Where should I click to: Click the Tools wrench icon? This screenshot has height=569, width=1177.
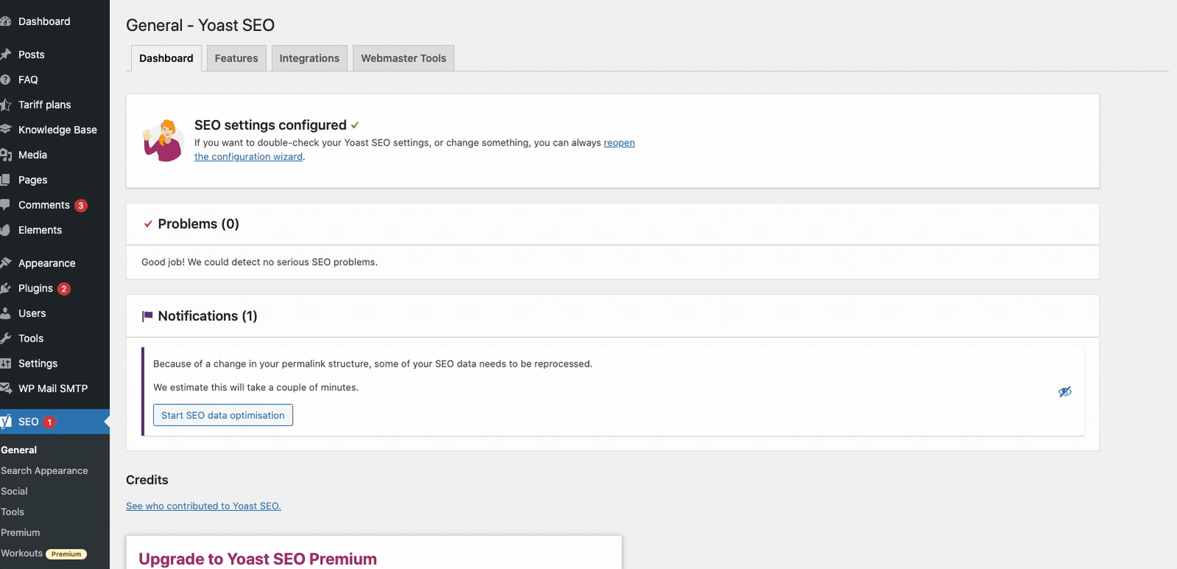(x=5, y=338)
